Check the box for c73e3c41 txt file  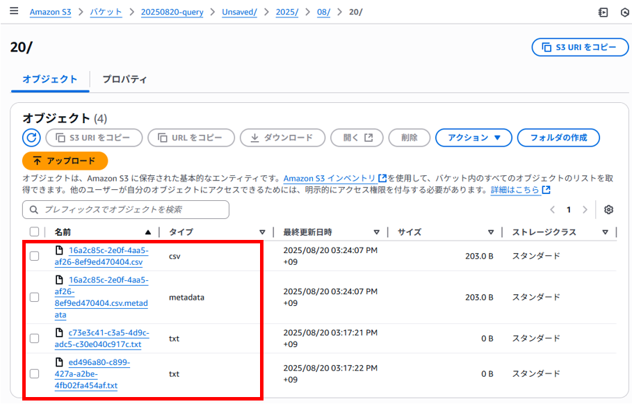click(x=35, y=338)
